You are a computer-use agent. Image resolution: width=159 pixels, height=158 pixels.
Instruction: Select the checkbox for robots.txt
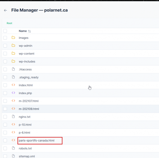5,148
